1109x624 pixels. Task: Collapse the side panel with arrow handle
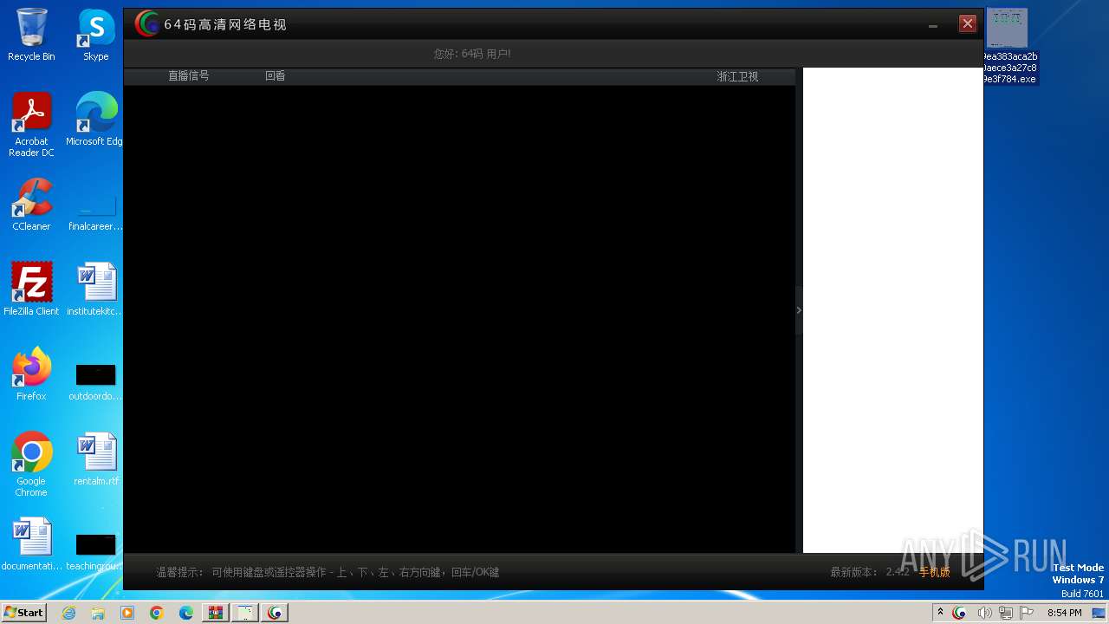pos(799,310)
